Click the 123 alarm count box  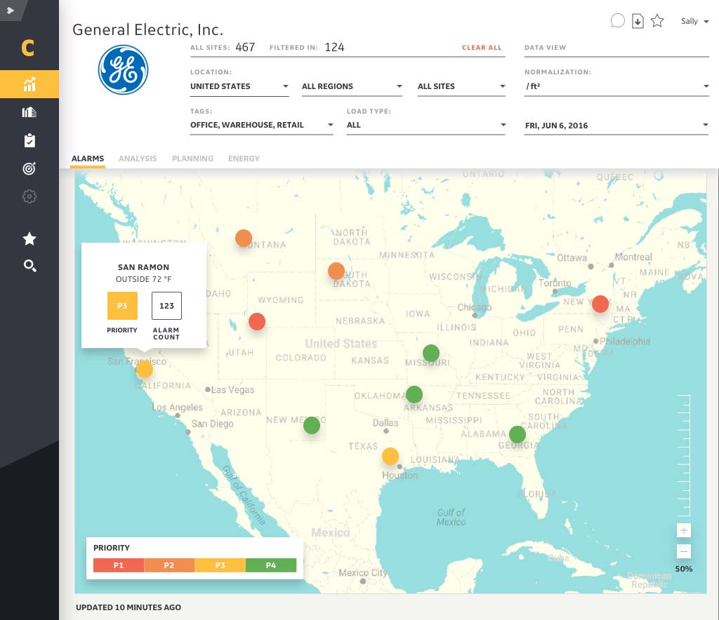pos(166,305)
